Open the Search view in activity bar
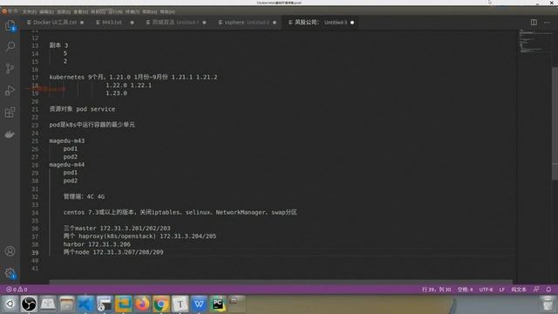 coord(10,46)
